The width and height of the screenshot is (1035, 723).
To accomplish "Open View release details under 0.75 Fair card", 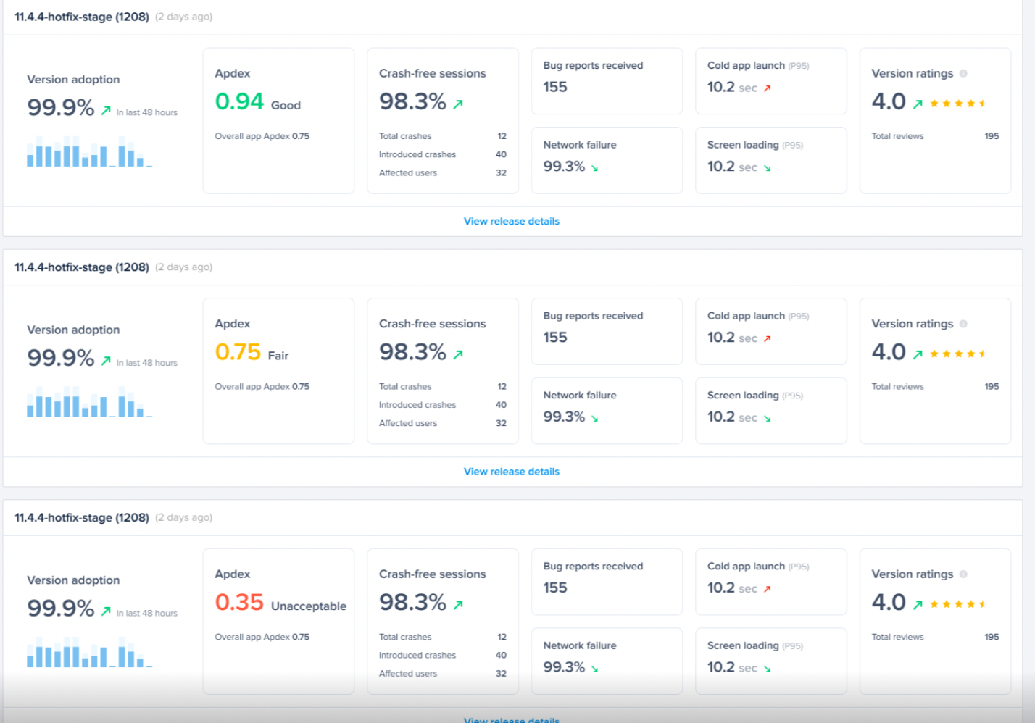I will tap(512, 472).
